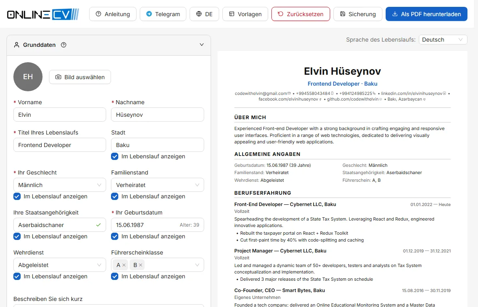The image size is (478, 307).
Task: Toggle Im Lebenslauf anzeigen under Führerscheinklasse
Action: pyautogui.click(x=115, y=276)
